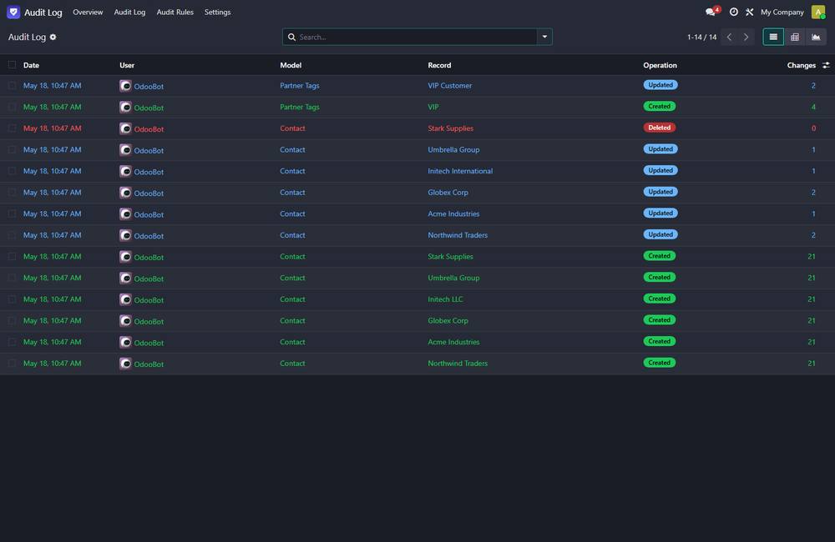Click the date in the Deleted Stark Supplies row
Viewport: 835px width, 542px height.
click(52, 128)
